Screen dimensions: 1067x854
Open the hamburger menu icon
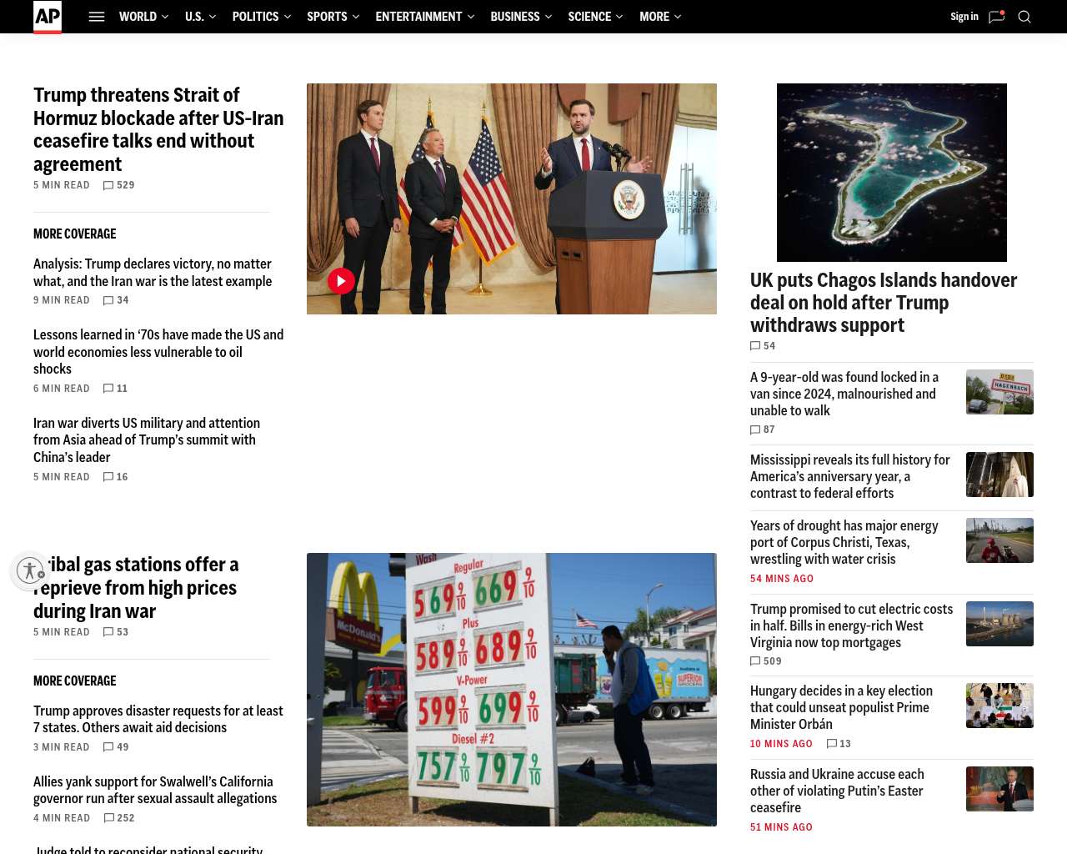click(x=97, y=17)
